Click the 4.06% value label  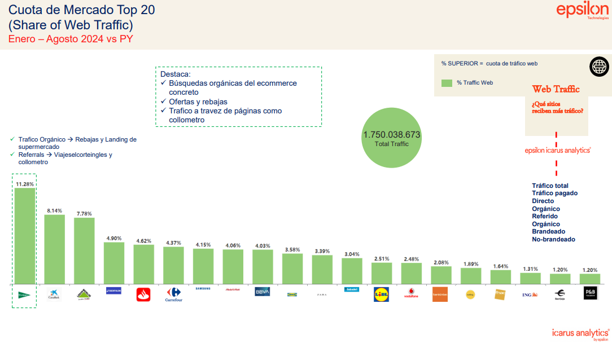[233, 246]
